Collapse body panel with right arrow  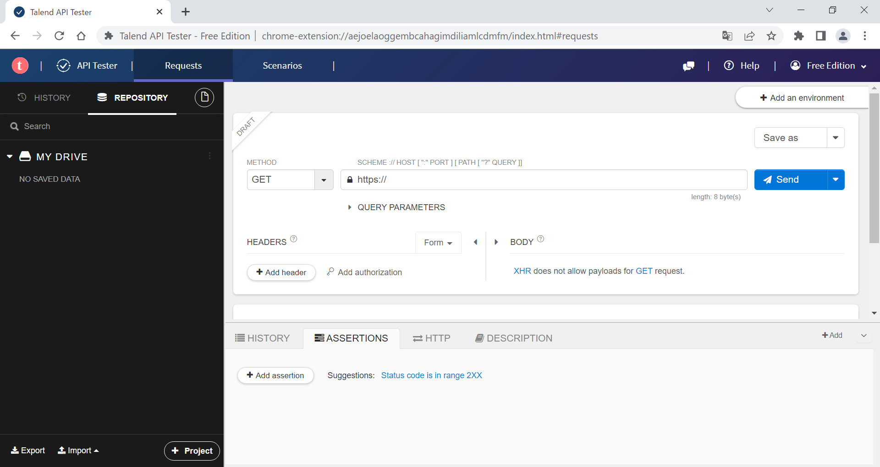pos(496,242)
